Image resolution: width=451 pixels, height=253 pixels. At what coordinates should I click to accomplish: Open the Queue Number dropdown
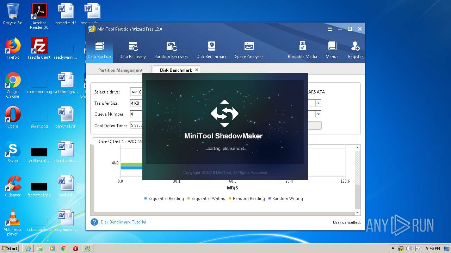136,114
